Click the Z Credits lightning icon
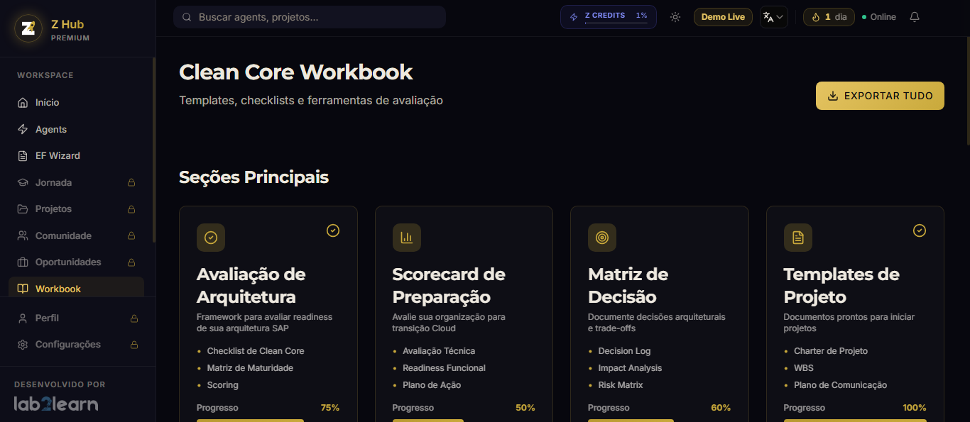The image size is (970, 422). pyautogui.click(x=574, y=17)
